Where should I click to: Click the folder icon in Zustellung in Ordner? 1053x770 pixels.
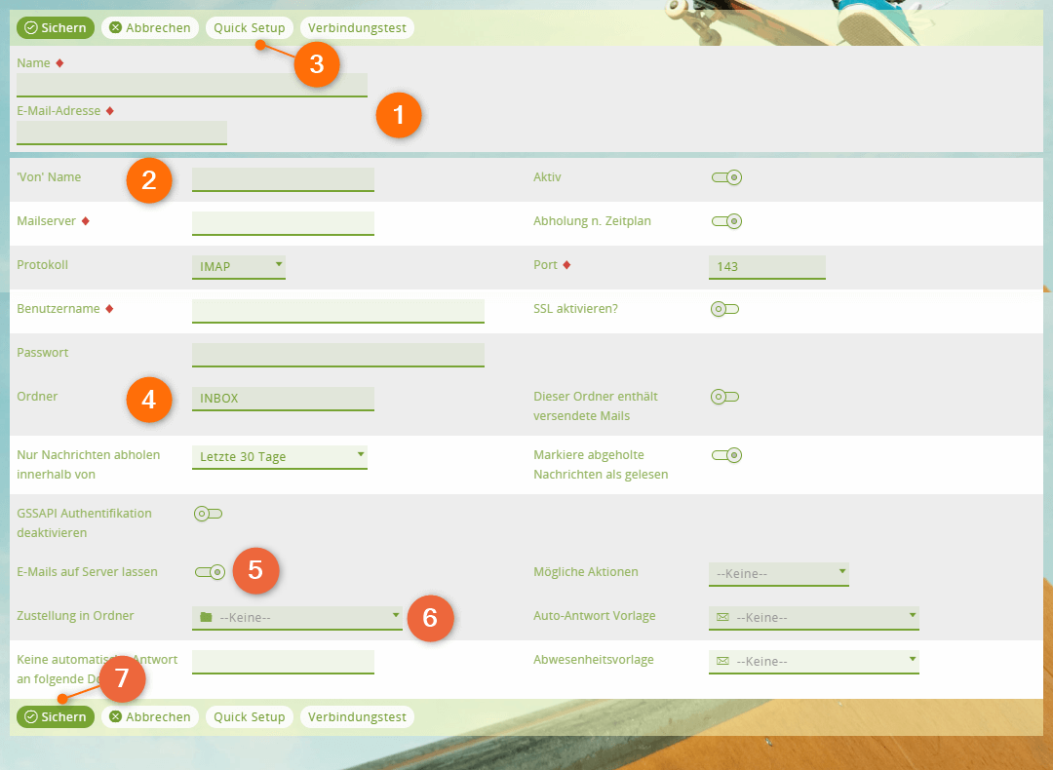click(x=205, y=617)
